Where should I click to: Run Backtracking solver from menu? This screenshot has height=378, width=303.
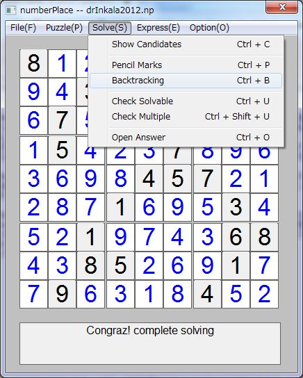[x=186, y=81]
